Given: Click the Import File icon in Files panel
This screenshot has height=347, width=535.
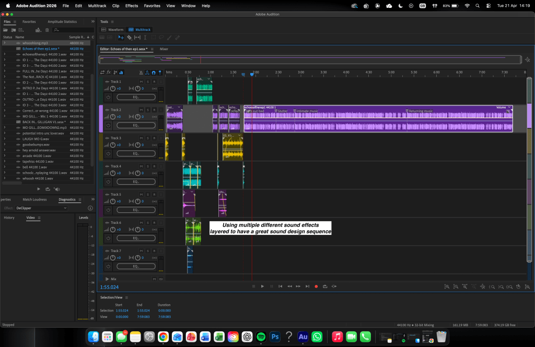Looking at the screenshot, I should click(12, 30).
